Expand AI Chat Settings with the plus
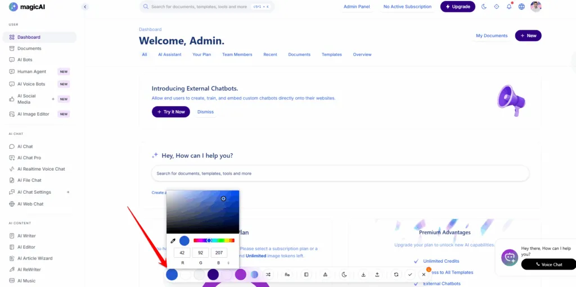The height and width of the screenshot is (287, 576). 68,192
